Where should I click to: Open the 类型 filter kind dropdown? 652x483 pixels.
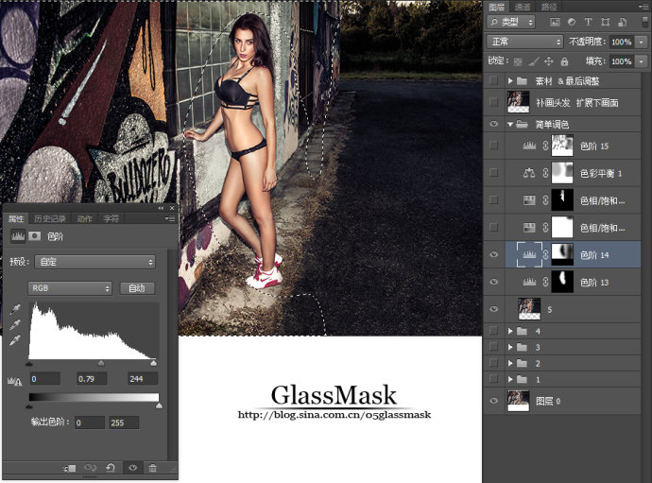(511, 22)
